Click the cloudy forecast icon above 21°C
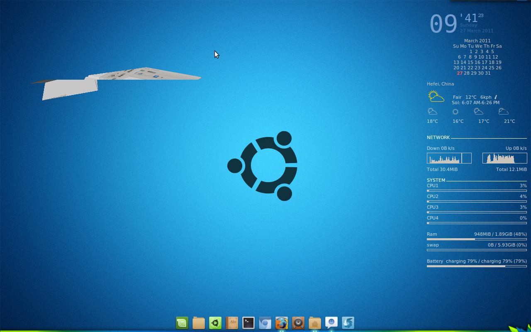 coord(503,111)
